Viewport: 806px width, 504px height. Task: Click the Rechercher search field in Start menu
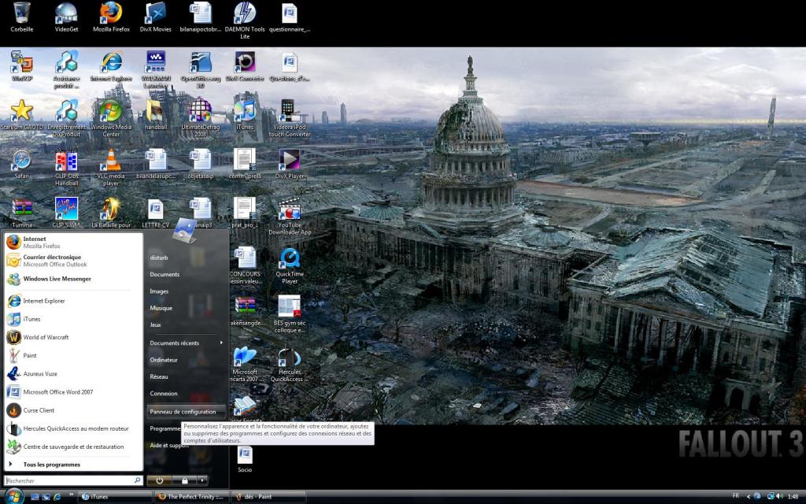tap(73, 480)
